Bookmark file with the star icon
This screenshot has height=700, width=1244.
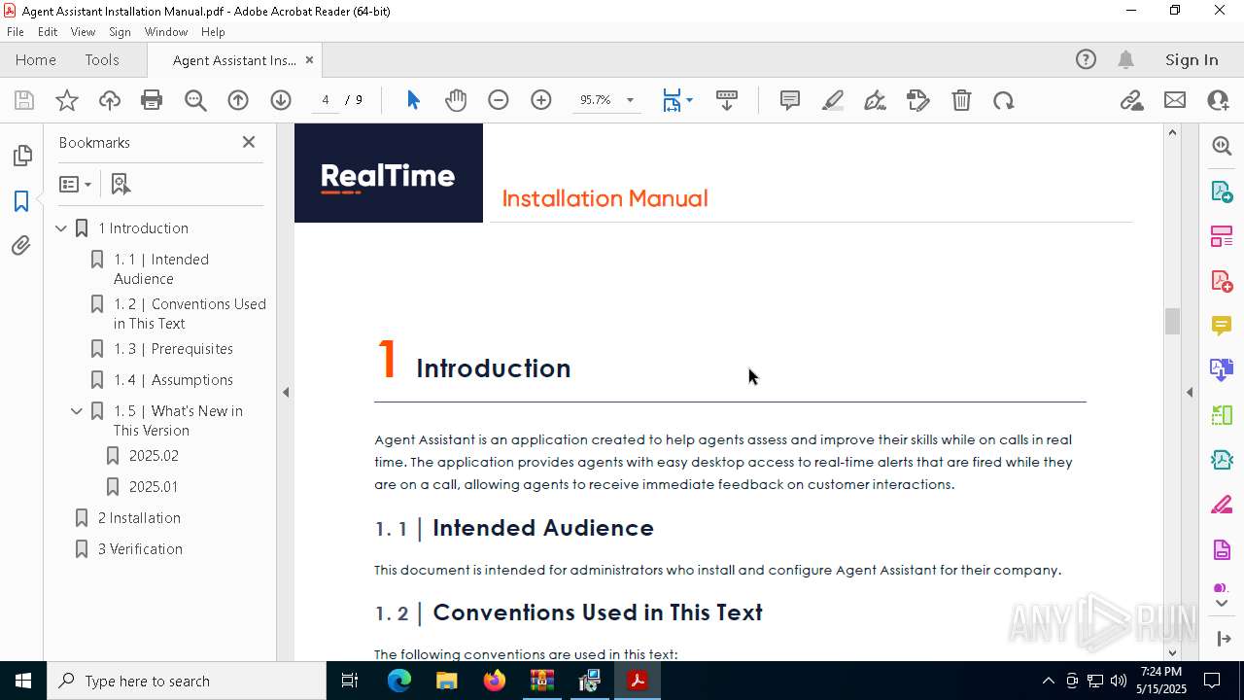67,100
